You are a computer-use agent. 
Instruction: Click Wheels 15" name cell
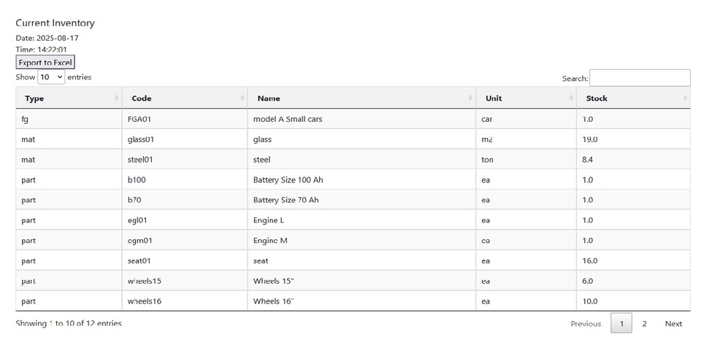tap(273, 281)
